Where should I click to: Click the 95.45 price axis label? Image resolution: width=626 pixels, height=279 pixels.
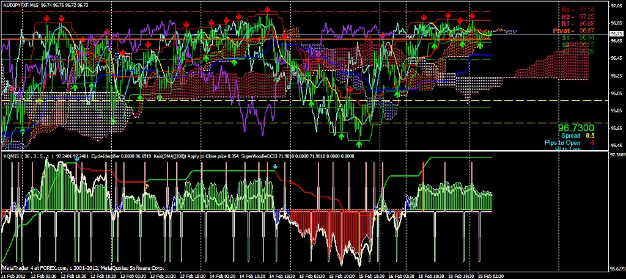point(617,145)
